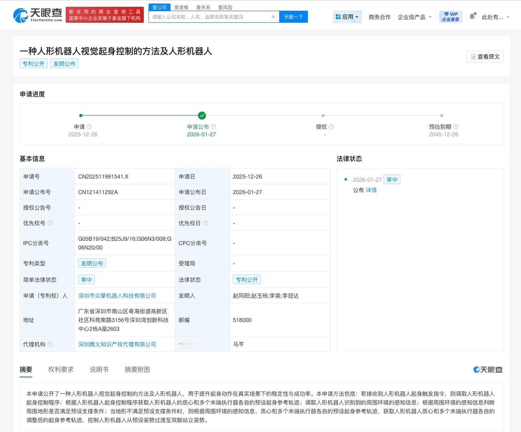Click the help icon next to 优先权号

(50, 223)
